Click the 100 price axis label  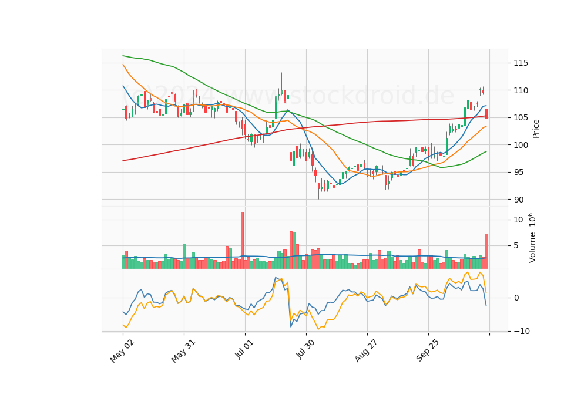point(521,145)
